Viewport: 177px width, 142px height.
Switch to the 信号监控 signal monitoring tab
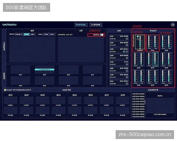81,25
